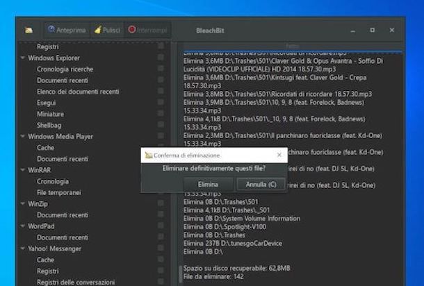Click the icon in the Conferma di eliminazione title bar

[x=149, y=155]
